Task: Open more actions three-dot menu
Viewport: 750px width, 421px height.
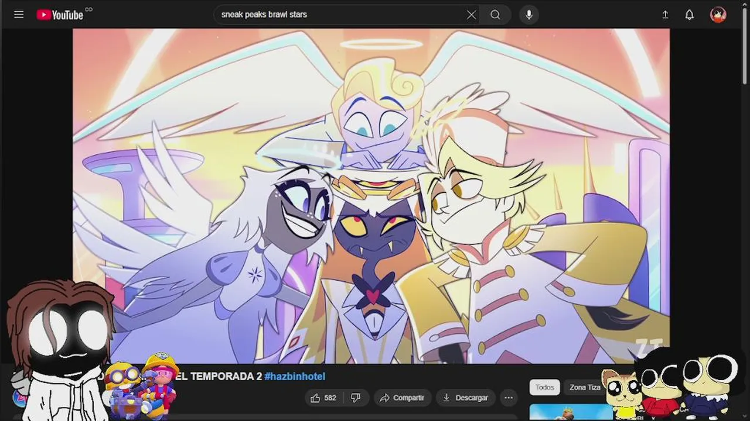Action: [x=509, y=398]
